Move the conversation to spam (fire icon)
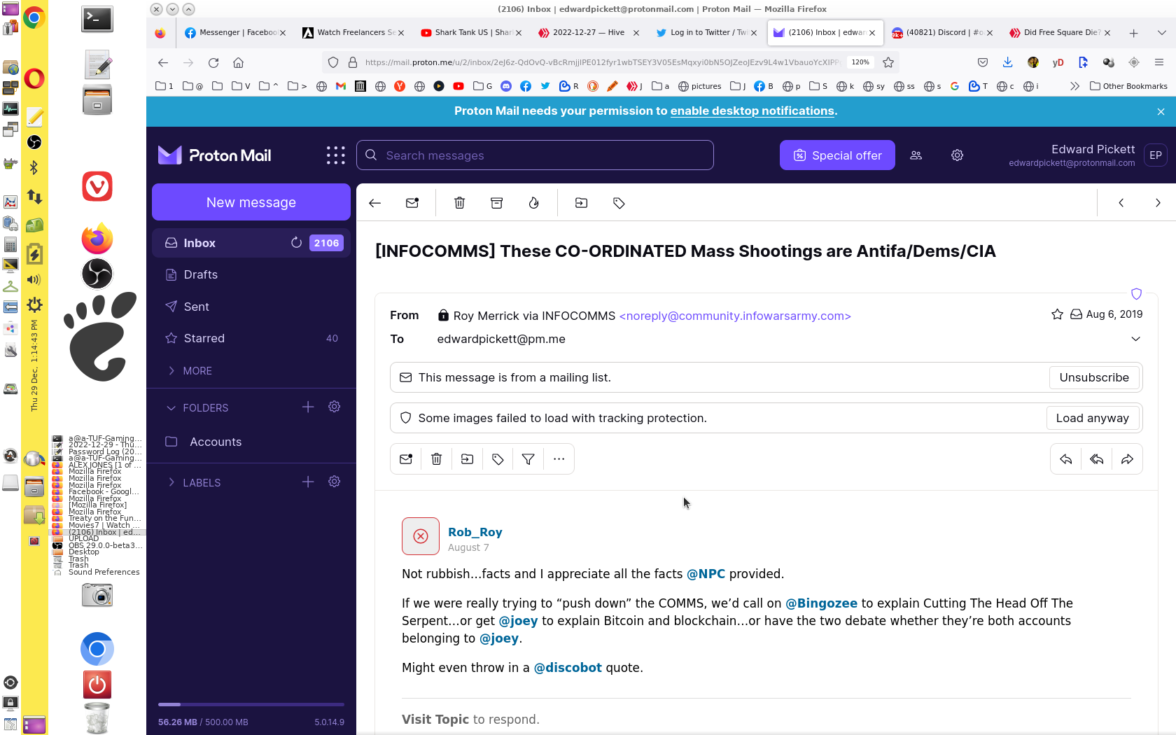This screenshot has width=1176, height=735. click(x=533, y=203)
